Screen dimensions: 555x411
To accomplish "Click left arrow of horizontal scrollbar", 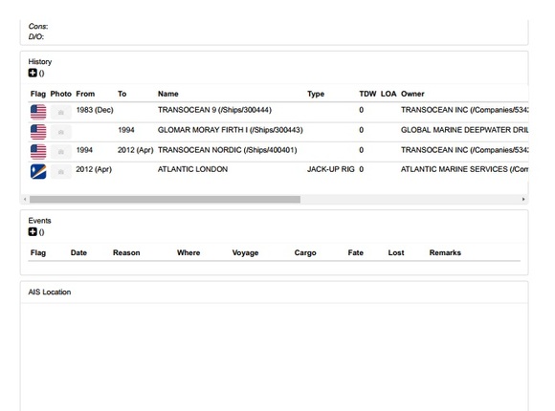I will point(25,200).
